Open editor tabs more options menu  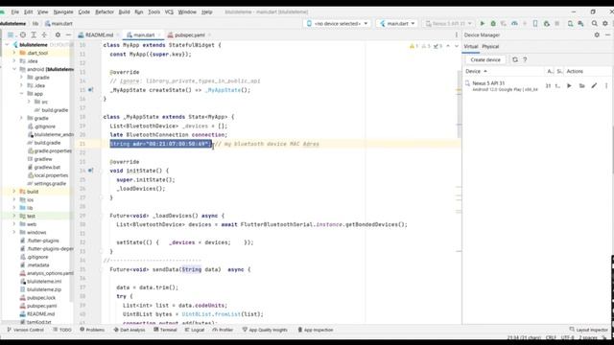pos(457,34)
